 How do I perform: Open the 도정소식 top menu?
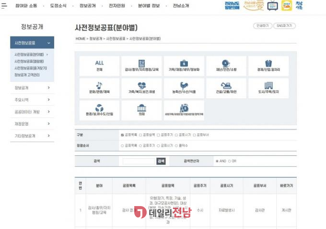point(60,6)
